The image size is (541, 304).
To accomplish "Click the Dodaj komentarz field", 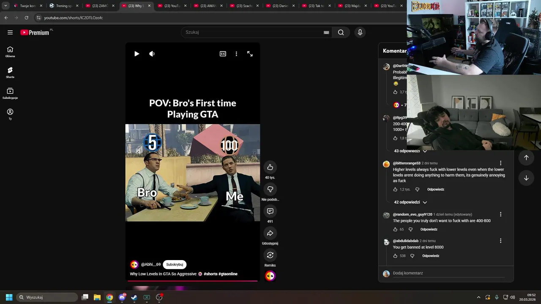I will tap(448, 273).
